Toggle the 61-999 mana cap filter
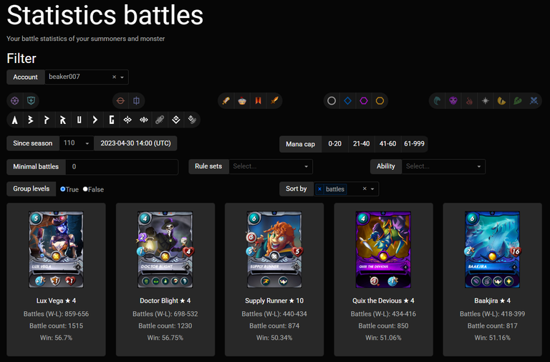 coord(414,144)
